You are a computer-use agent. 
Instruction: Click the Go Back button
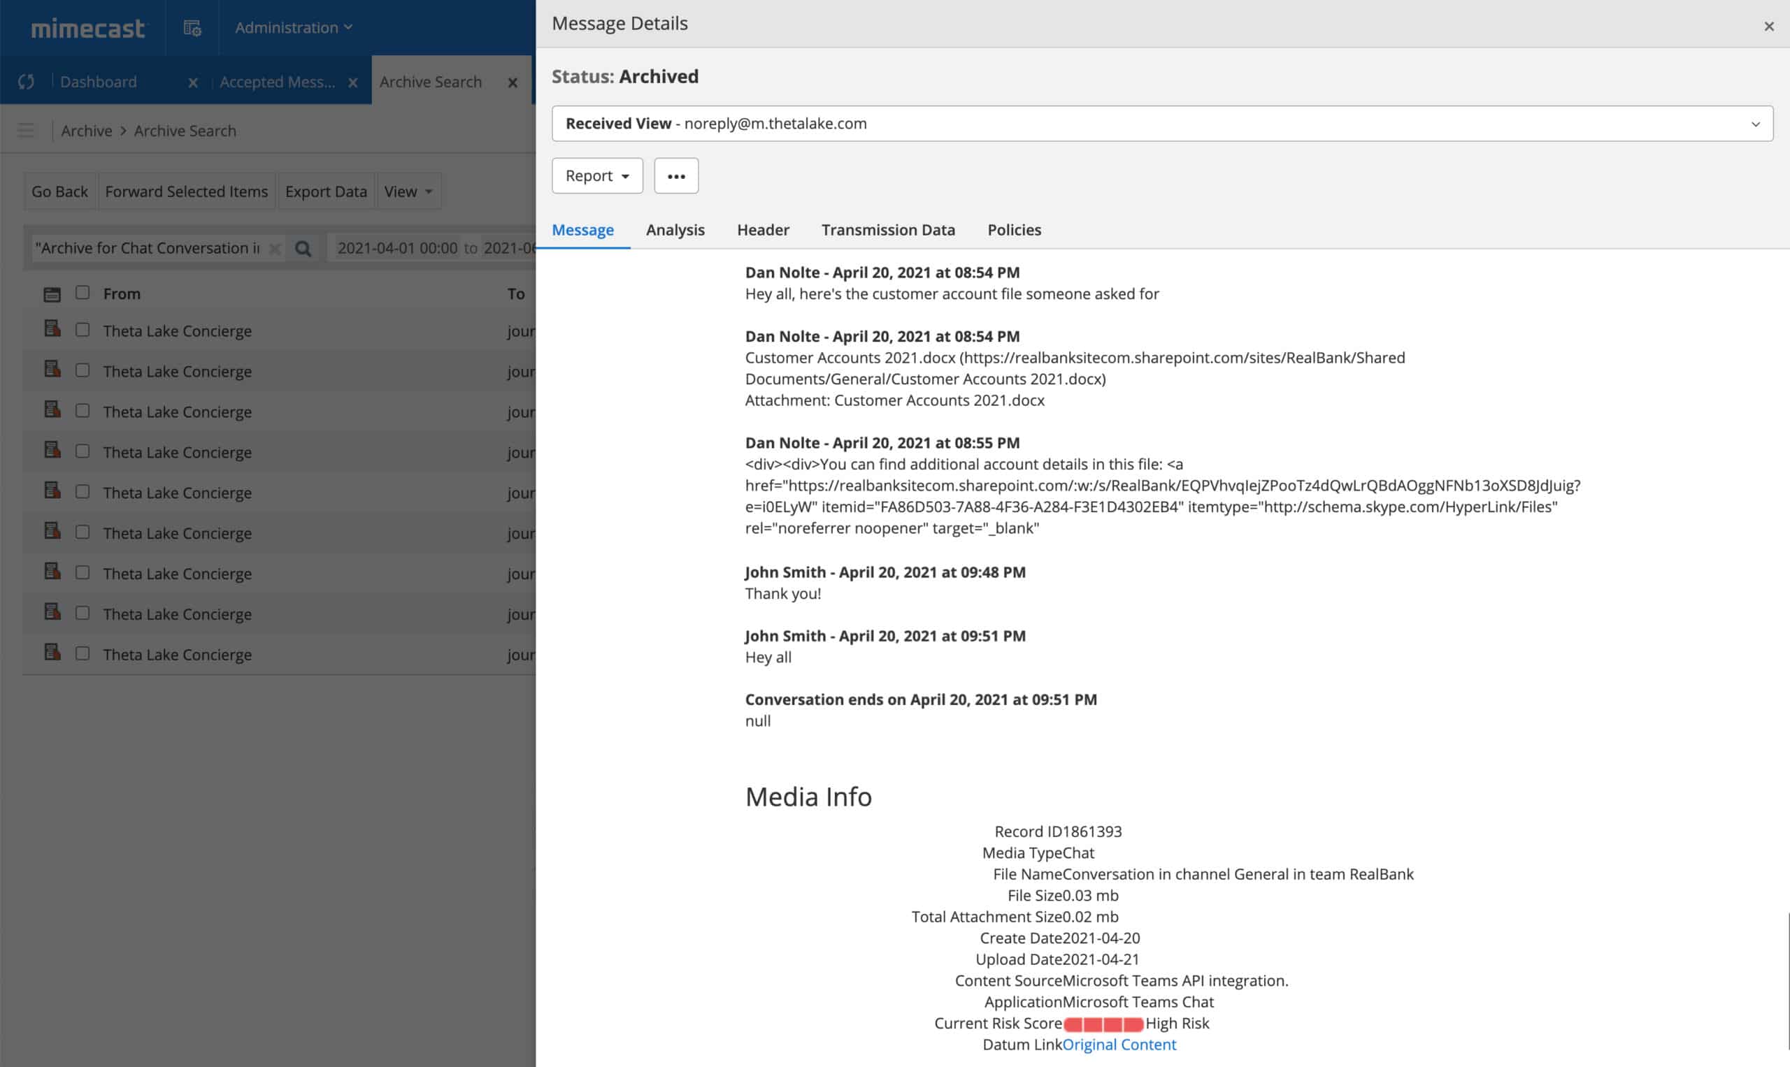click(59, 191)
